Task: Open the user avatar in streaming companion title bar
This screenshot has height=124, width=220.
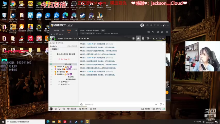Action: click(x=142, y=25)
